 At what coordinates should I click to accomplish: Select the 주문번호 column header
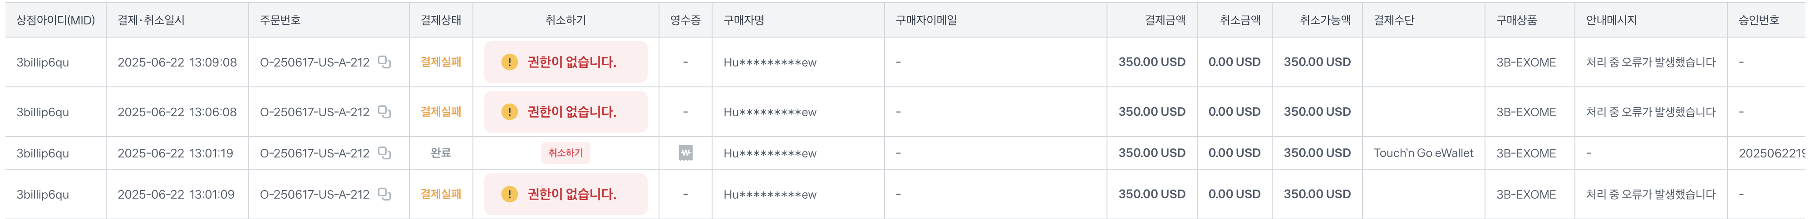(x=280, y=20)
